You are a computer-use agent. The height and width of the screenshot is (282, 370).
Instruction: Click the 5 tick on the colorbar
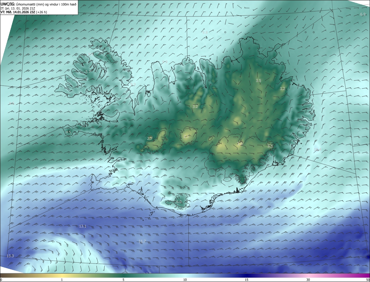(123, 280)
